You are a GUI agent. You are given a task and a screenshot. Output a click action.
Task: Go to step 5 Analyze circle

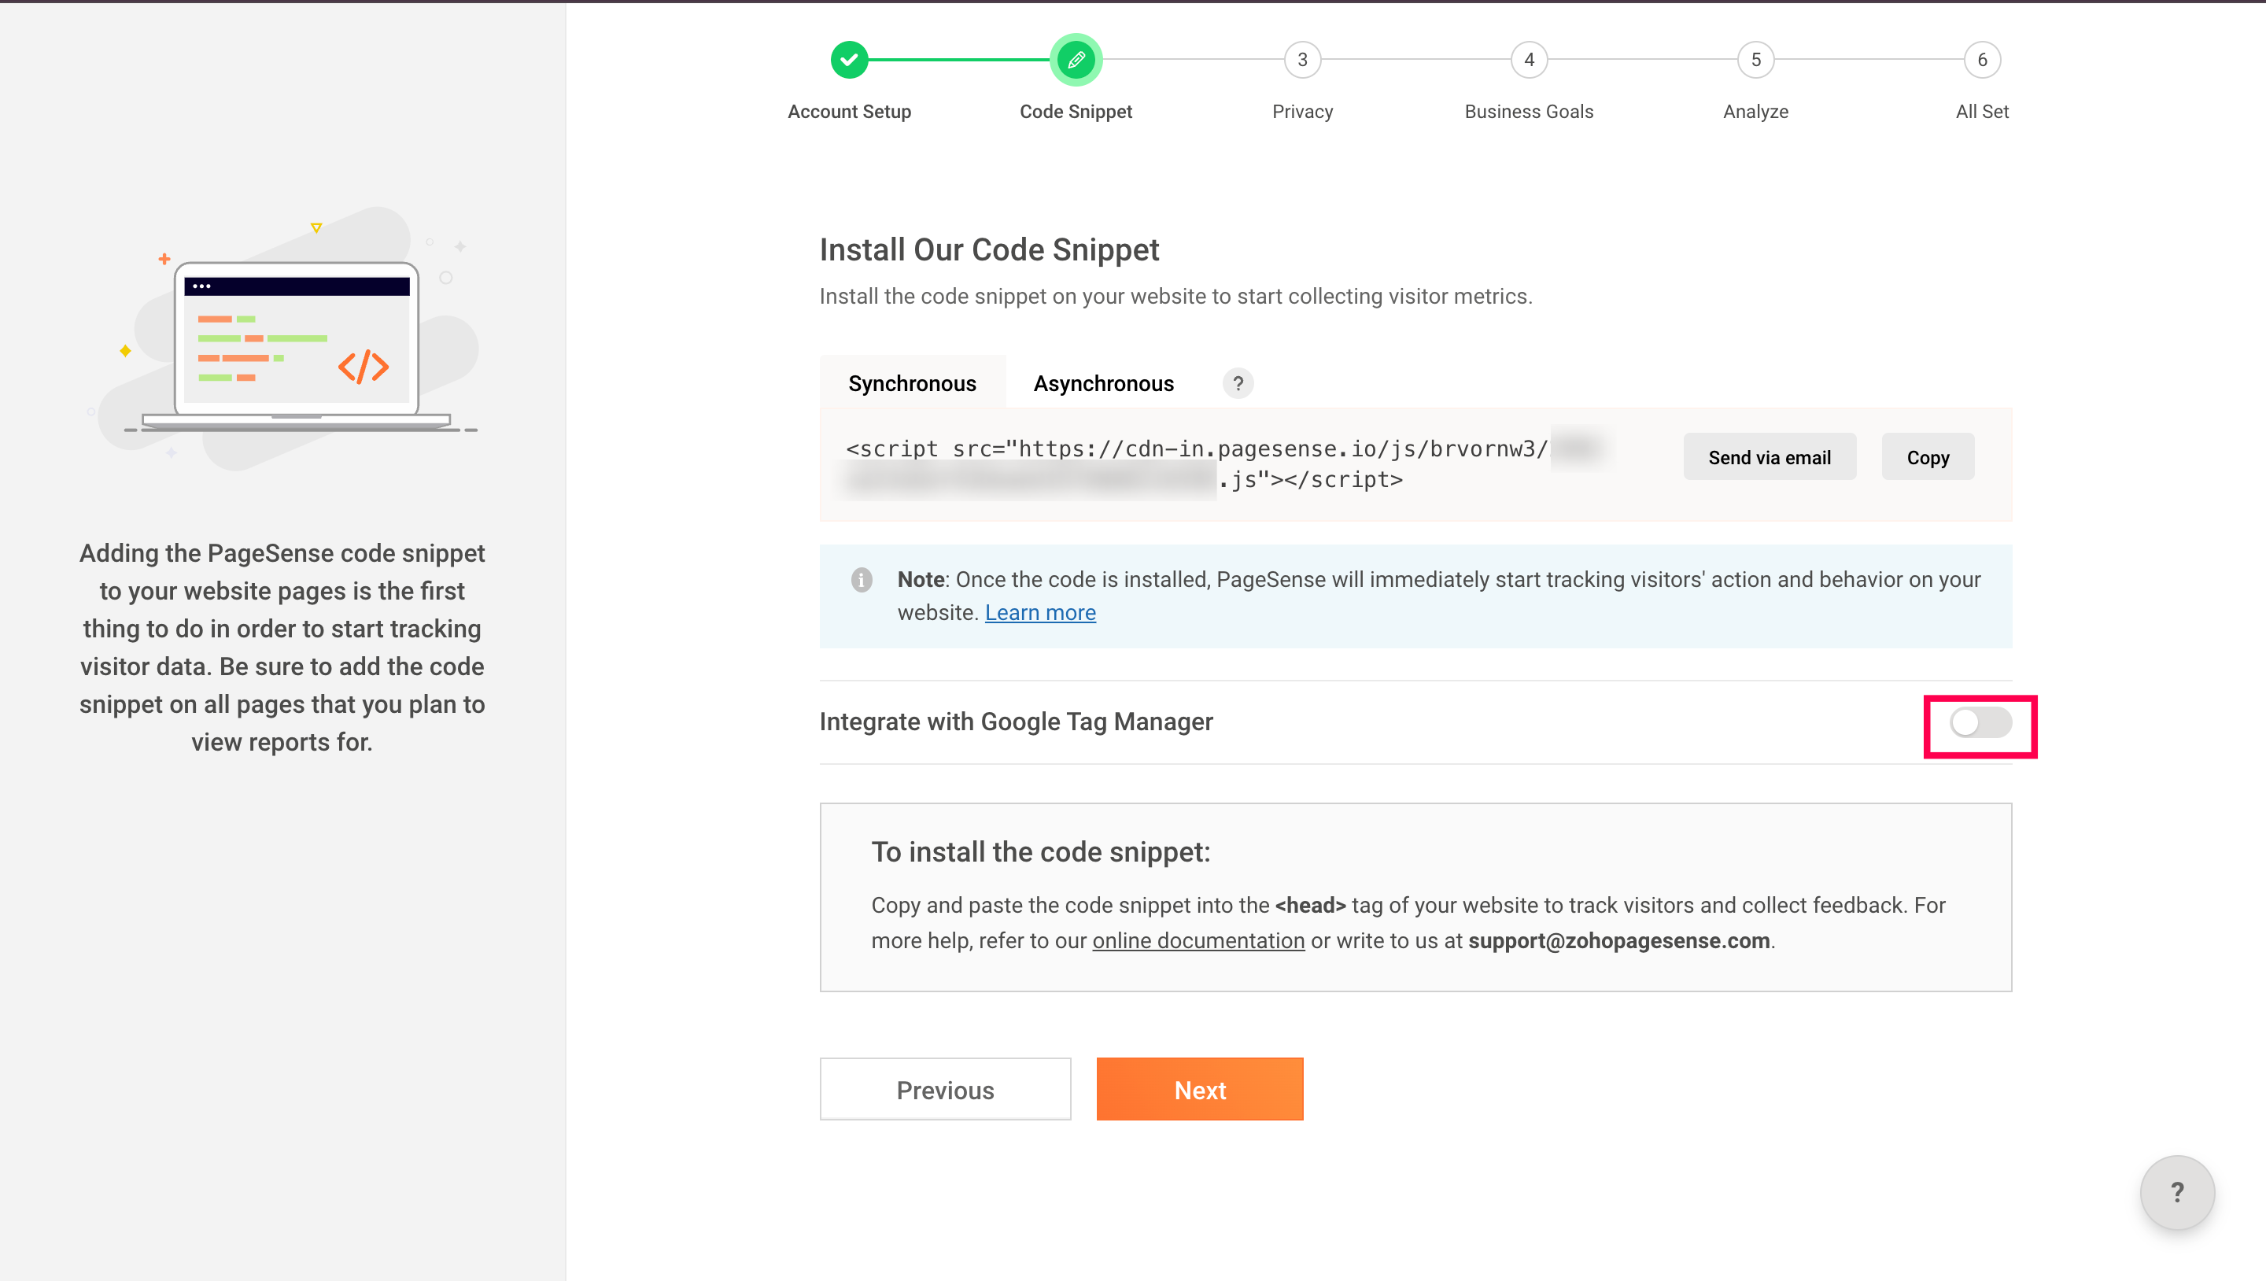(x=1756, y=60)
